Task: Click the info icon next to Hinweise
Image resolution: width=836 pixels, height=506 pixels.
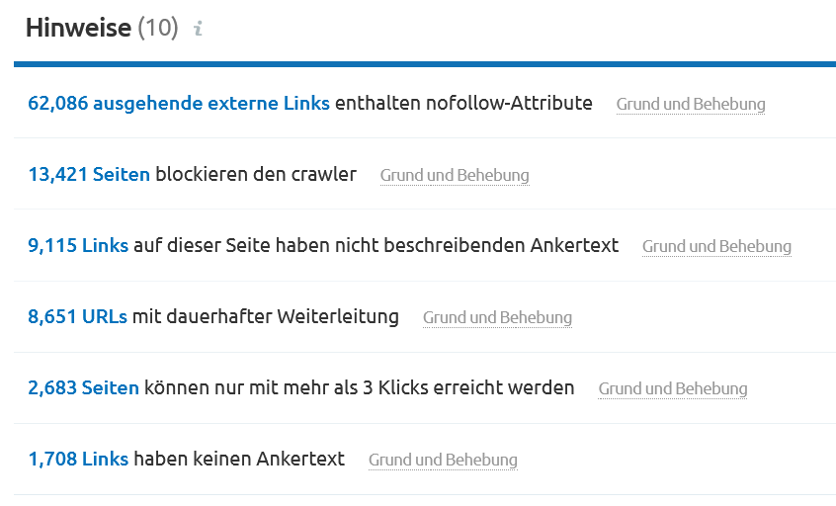Action: 198,29
